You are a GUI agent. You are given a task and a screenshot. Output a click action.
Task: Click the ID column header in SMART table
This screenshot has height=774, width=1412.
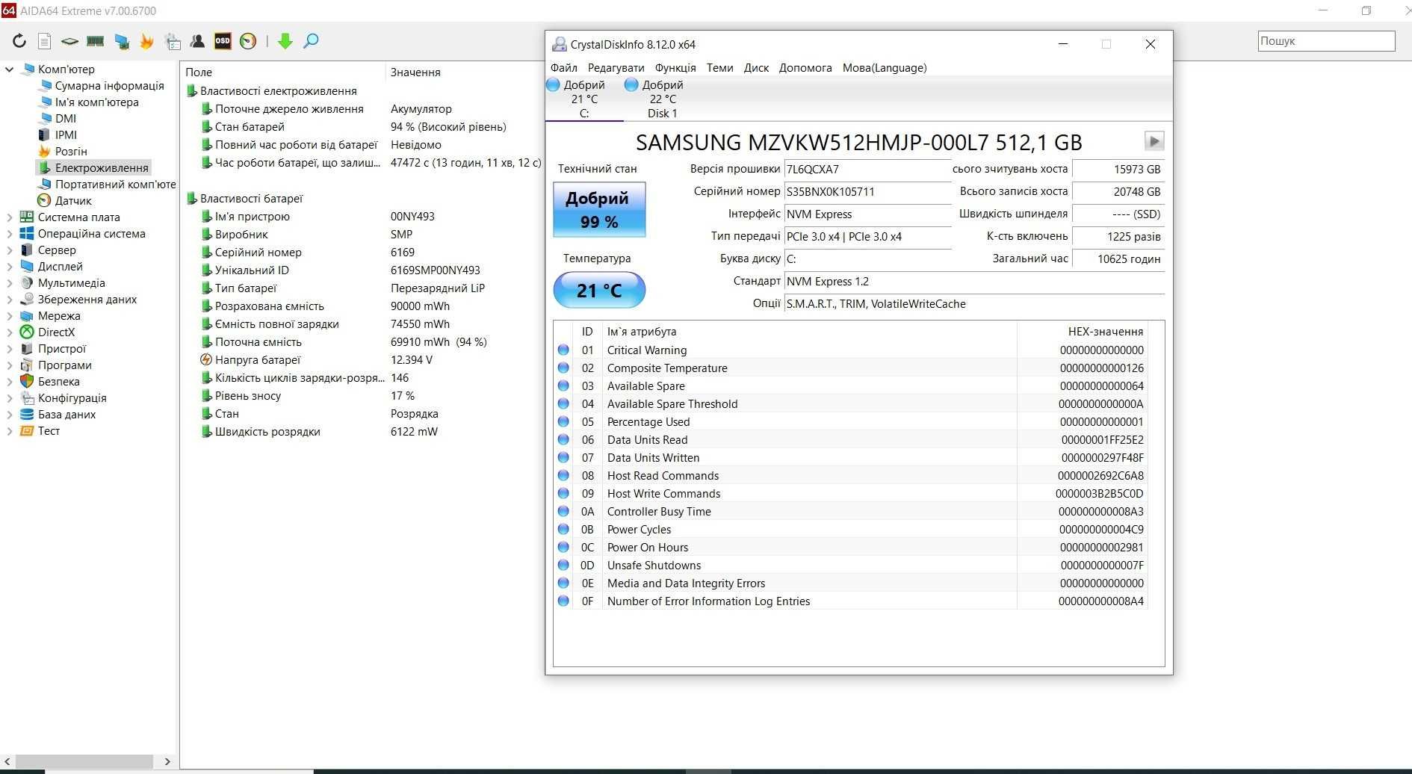587,331
